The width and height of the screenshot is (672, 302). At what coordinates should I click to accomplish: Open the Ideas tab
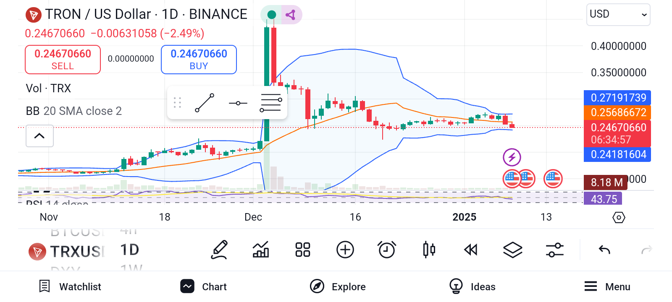tap(472, 286)
